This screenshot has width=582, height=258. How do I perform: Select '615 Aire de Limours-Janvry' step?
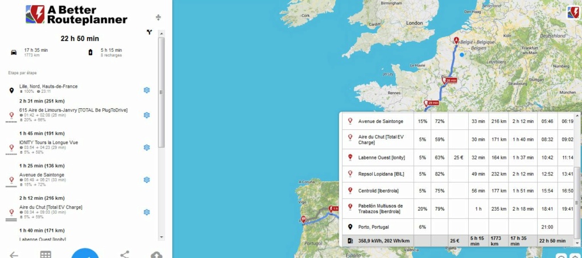tap(73, 110)
